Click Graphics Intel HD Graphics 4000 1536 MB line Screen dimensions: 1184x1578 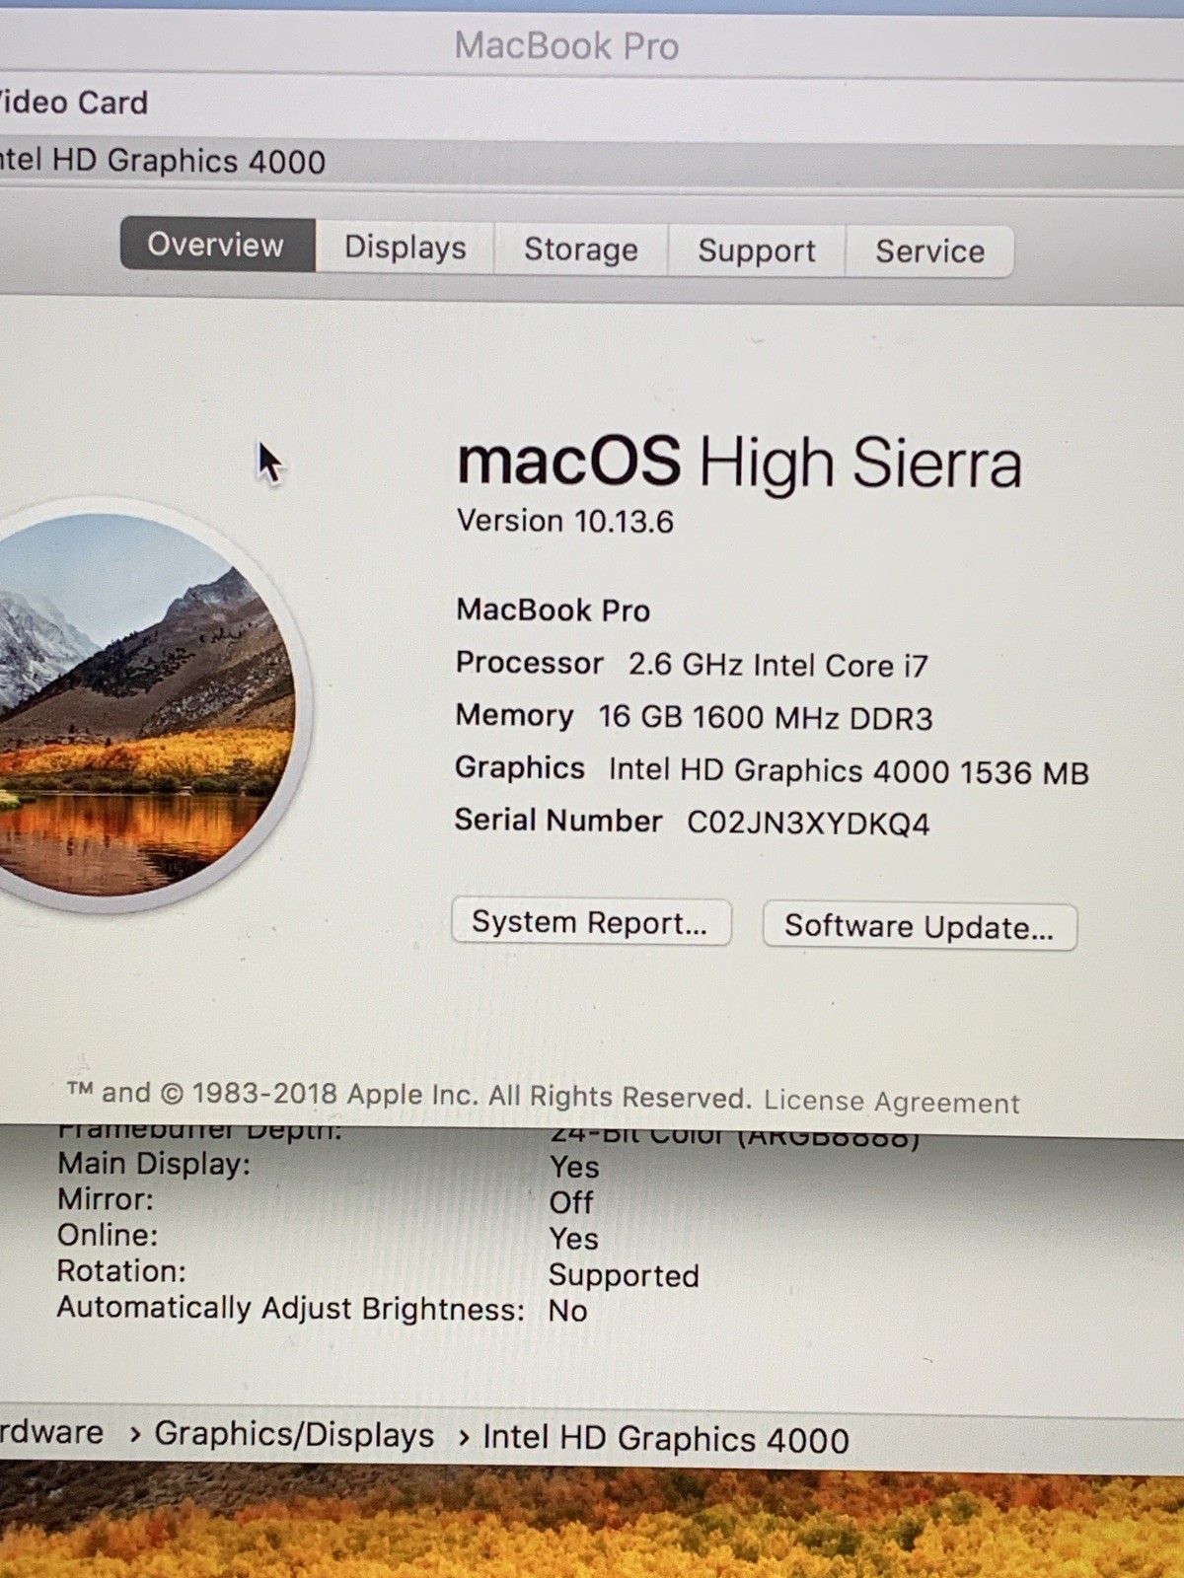(x=771, y=770)
